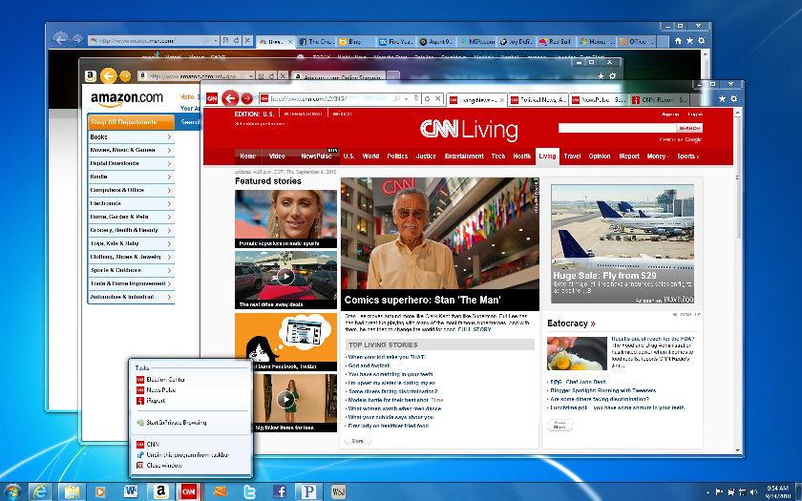Click the Amazon icon in the taskbar
Viewport: 802px width, 501px height.
[160, 491]
